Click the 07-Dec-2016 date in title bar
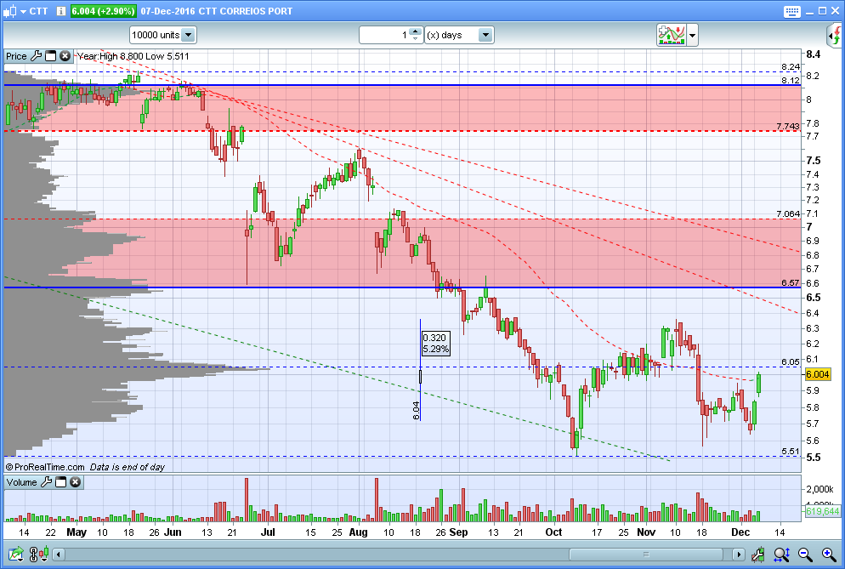845x569 pixels. (168, 11)
